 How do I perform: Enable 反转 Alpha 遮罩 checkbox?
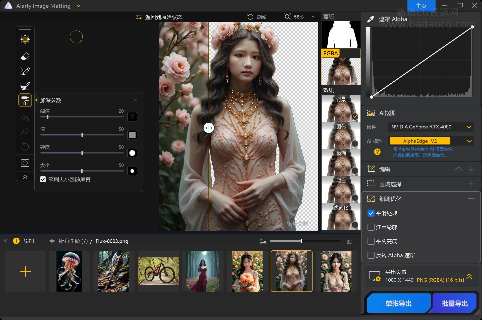pyautogui.click(x=371, y=255)
